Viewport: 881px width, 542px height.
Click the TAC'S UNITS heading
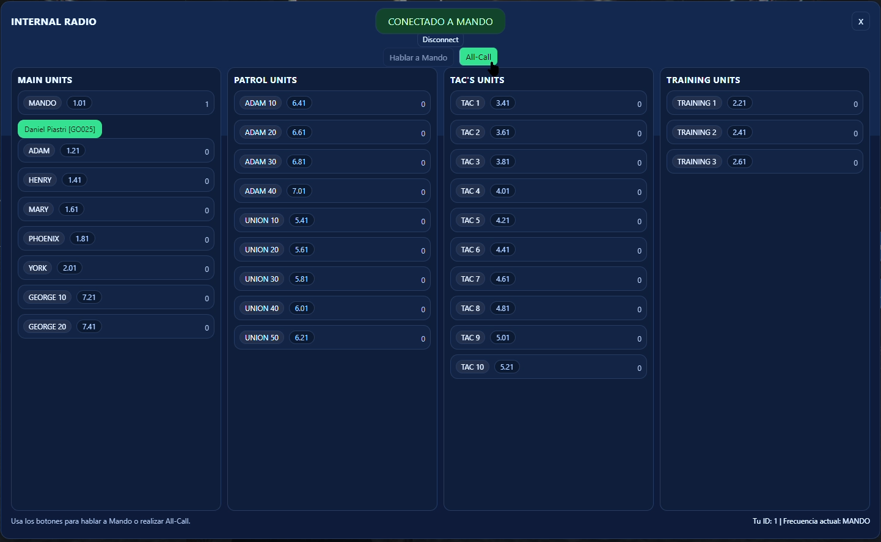pyautogui.click(x=478, y=80)
